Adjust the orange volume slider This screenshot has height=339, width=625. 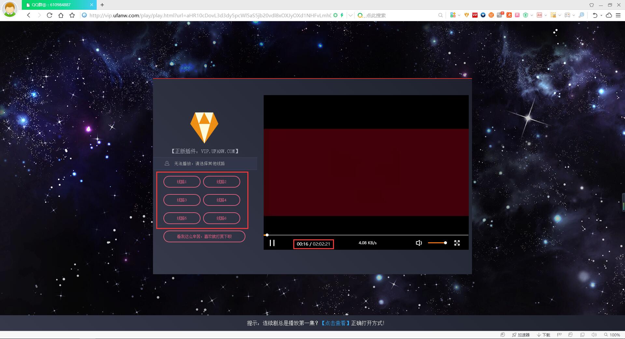(x=437, y=243)
